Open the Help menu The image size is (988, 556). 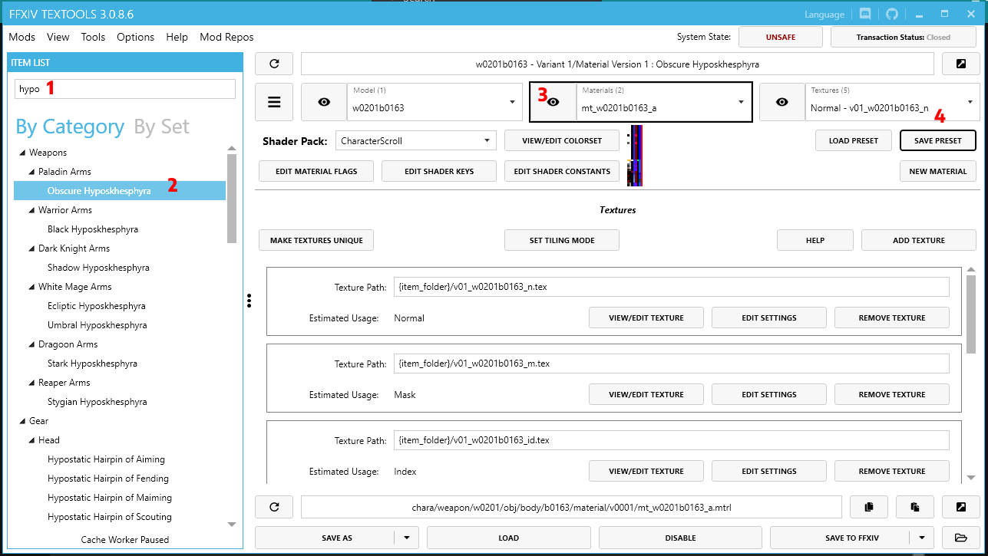click(x=177, y=37)
